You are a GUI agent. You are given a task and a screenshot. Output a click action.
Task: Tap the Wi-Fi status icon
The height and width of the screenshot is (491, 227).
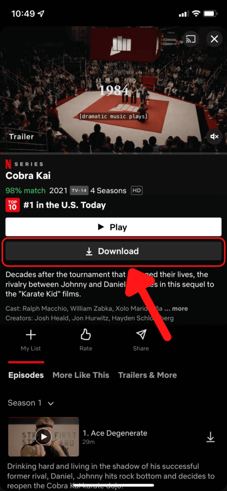coord(196,14)
